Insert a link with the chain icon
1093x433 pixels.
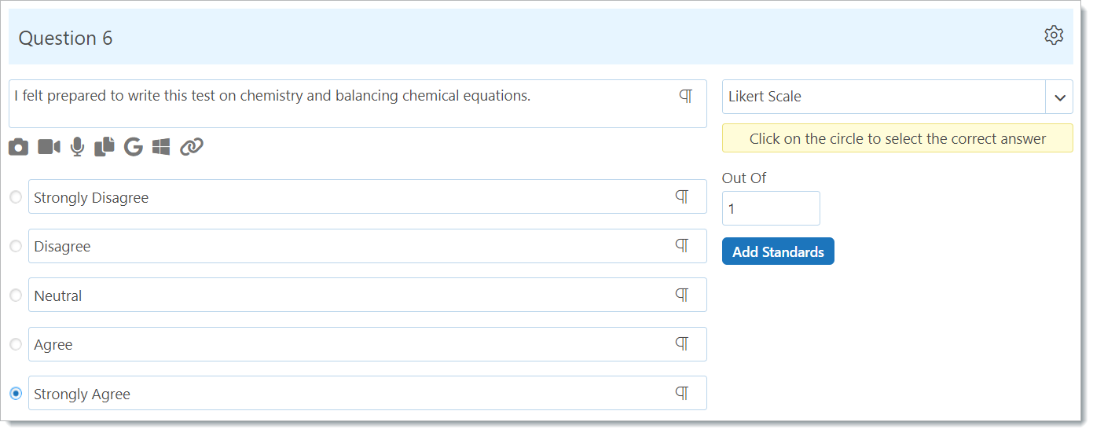pyautogui.click(x=192, y=147)
